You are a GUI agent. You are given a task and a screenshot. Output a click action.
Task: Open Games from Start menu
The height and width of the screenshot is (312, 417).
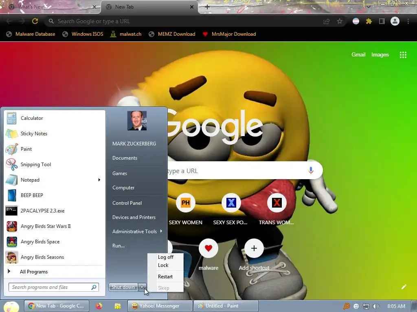tap(120, 173)
